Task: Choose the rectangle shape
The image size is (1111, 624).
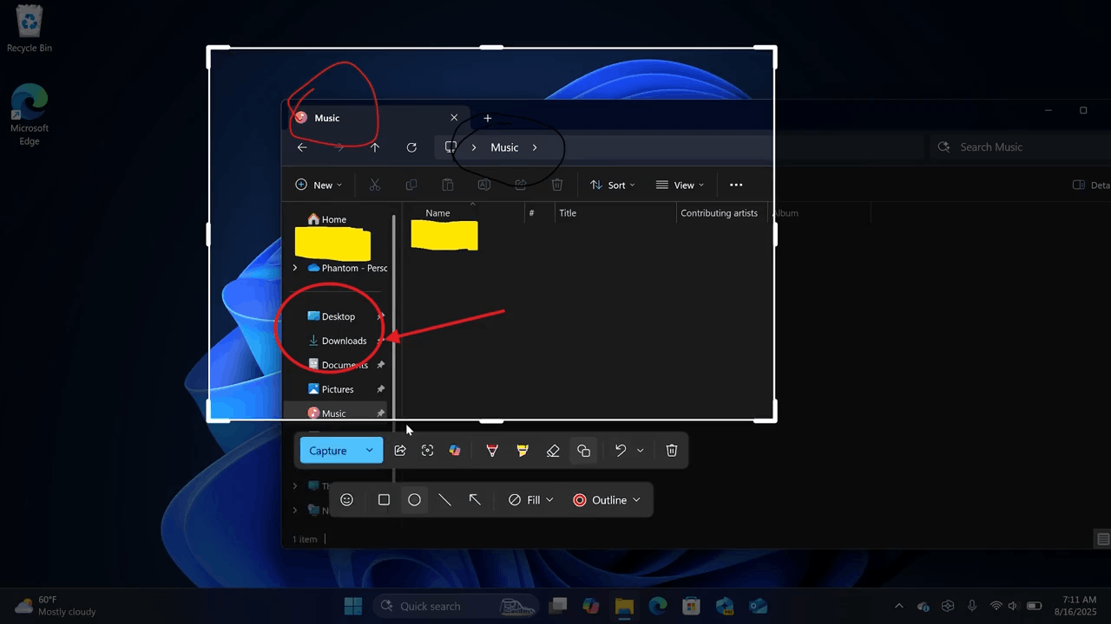Action: click(x=384, y=500)
